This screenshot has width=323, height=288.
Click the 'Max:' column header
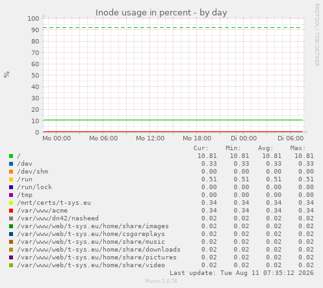298,148
